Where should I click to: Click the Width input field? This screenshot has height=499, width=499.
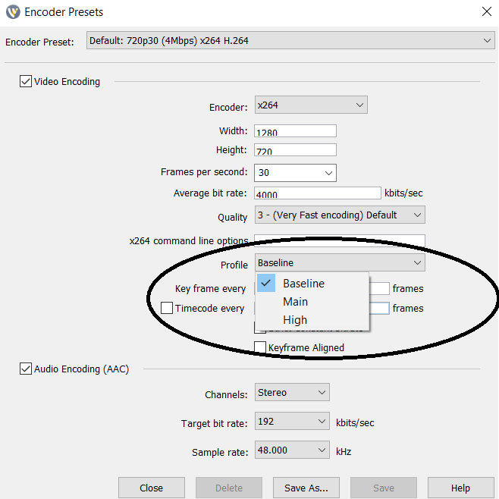(295, 130)
